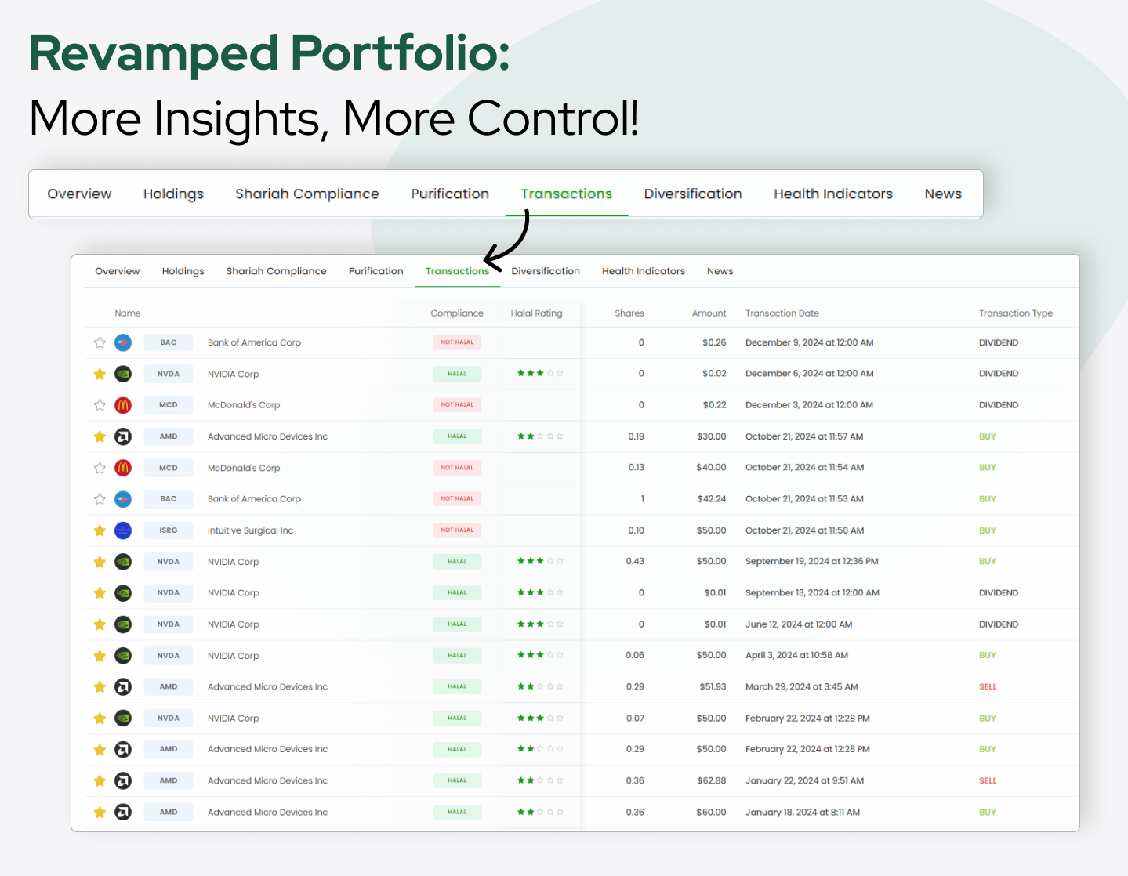Click the McDonald's logo in the $40.00 buy row
Image resolution: width=1128 pixels, height=876 pixels.
click(x=123, y=468)
